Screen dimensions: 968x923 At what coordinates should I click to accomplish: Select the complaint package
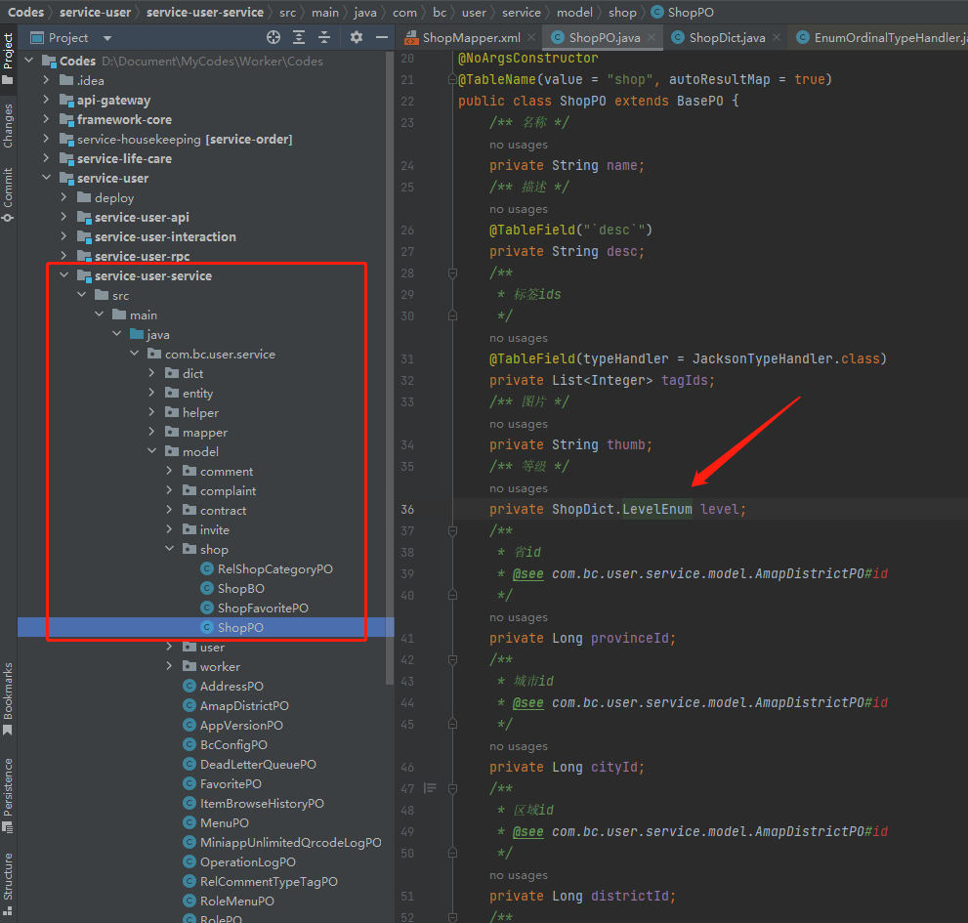[x=228, y=491]
